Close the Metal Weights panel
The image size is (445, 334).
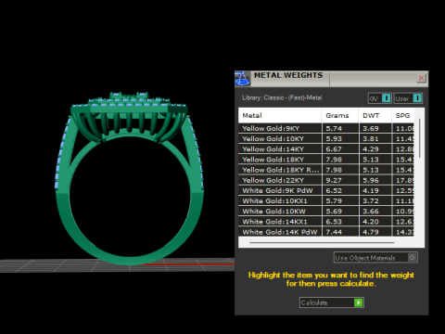(x=421, y=78)
